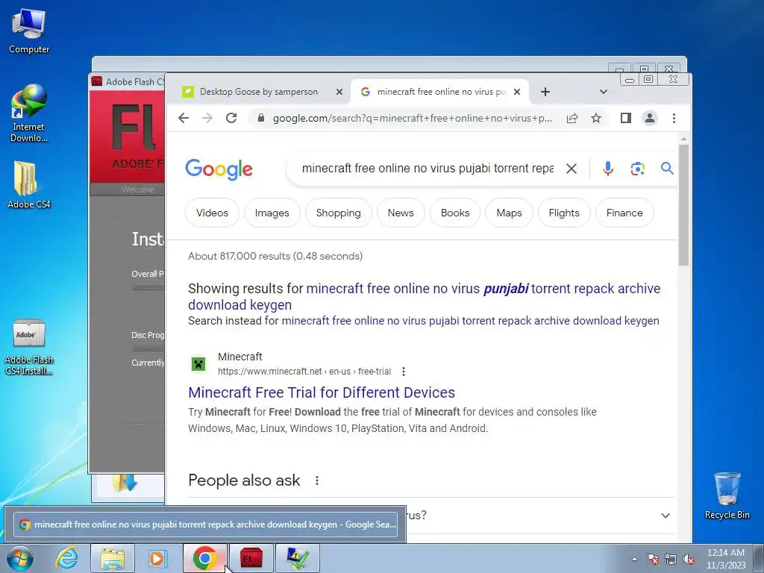Select the Recycle Bin
Screen dimensions: 764x573
point(727,495)
